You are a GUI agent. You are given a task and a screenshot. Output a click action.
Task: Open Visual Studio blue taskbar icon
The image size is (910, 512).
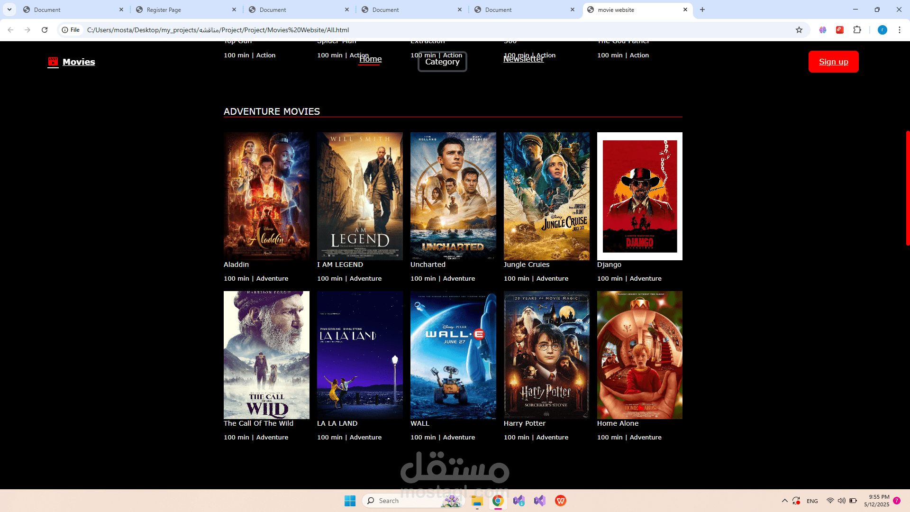pyautogui.click(x=519, y=501)
